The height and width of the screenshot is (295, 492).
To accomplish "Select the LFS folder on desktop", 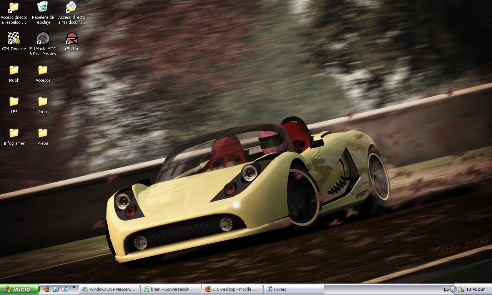I will pos(14,105).
